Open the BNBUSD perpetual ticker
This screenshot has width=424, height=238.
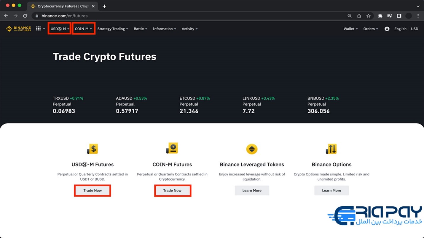323,105
